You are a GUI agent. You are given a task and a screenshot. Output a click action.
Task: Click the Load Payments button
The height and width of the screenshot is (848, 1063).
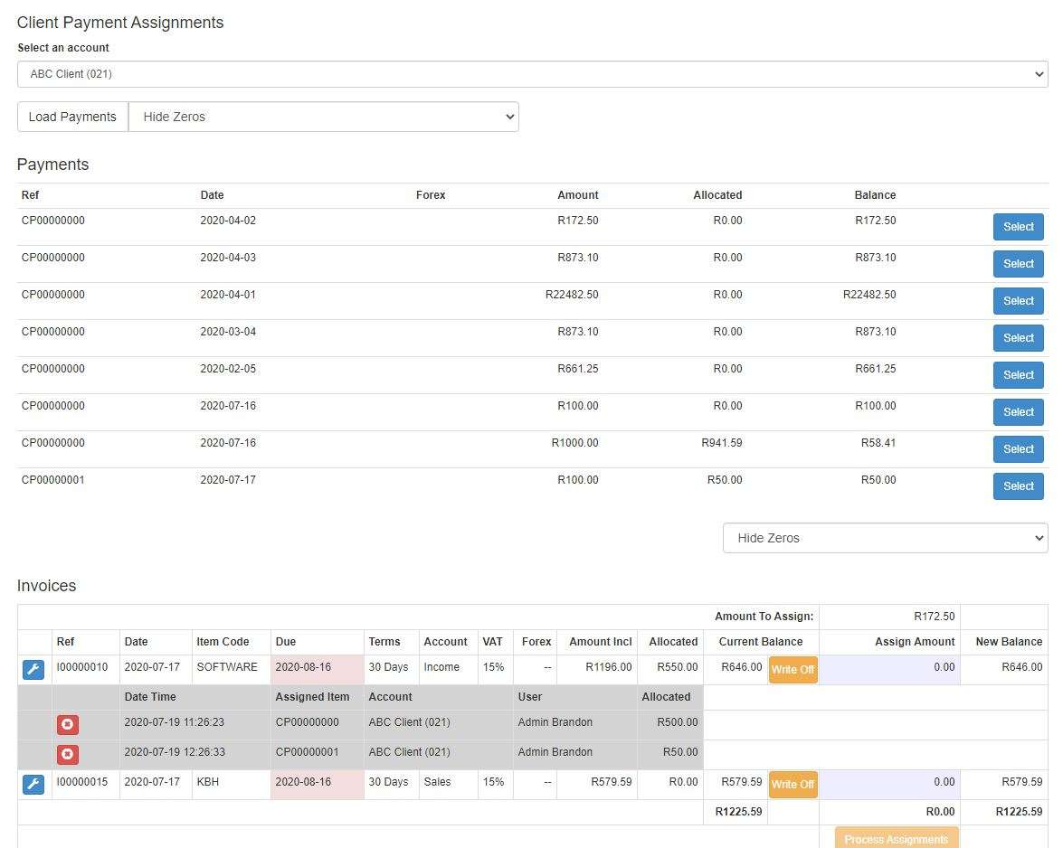click(x=72, y=117)
